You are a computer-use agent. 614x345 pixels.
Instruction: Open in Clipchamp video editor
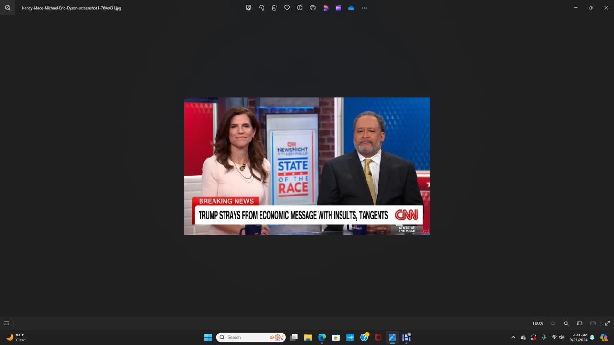pyautogui.click(x=338, y=8)
